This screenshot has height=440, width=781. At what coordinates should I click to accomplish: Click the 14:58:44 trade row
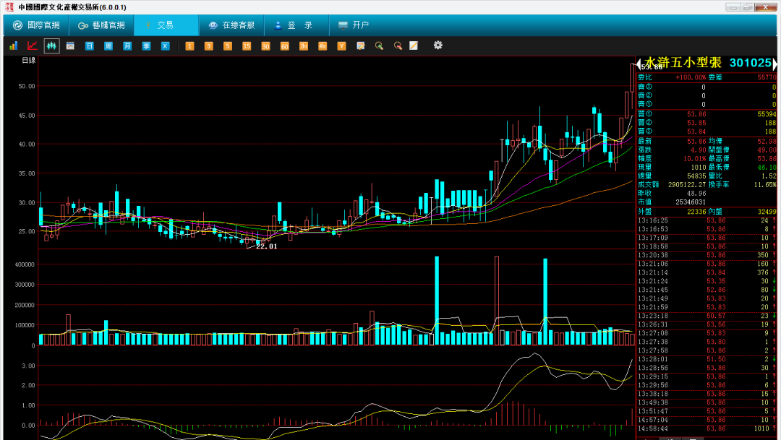[707, 428]
